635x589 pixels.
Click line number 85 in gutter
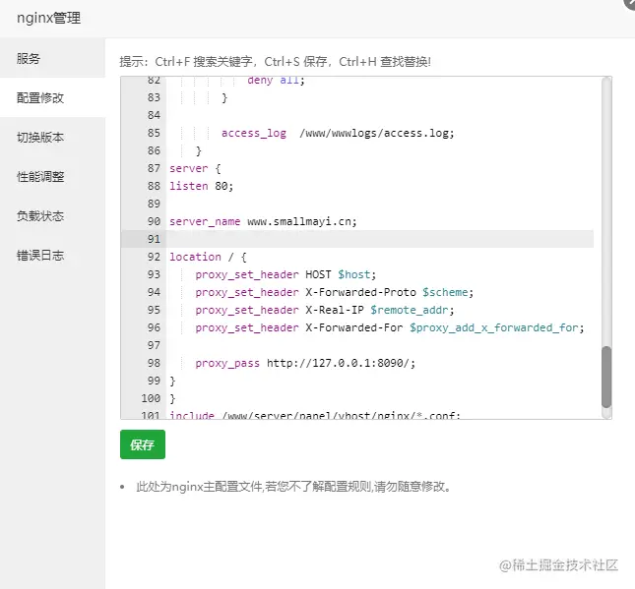coord(154,133)
